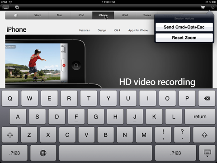Tap the K key
Viewport: 217px width, 163px height.
154,116
